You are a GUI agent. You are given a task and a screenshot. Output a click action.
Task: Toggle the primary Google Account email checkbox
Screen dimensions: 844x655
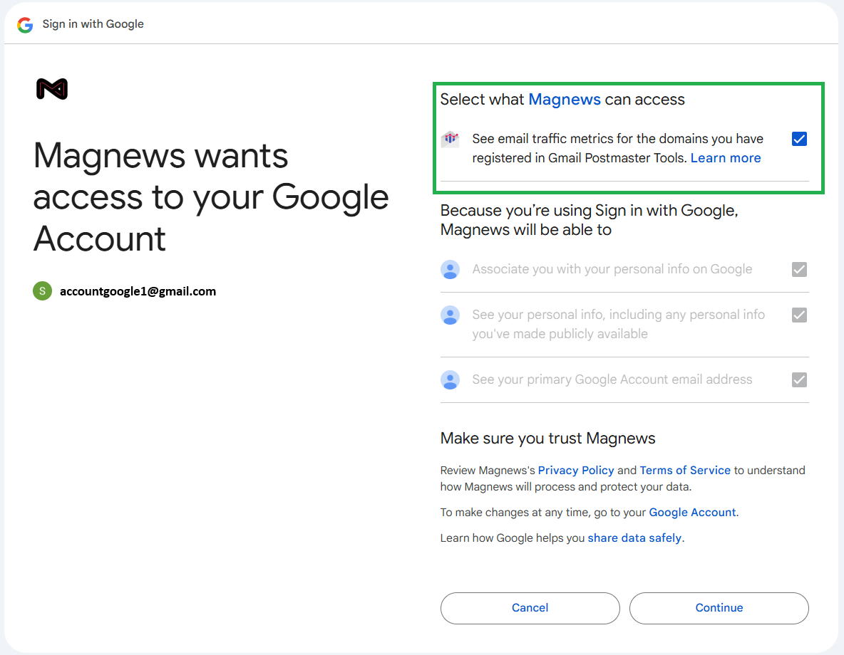(799, 379)
